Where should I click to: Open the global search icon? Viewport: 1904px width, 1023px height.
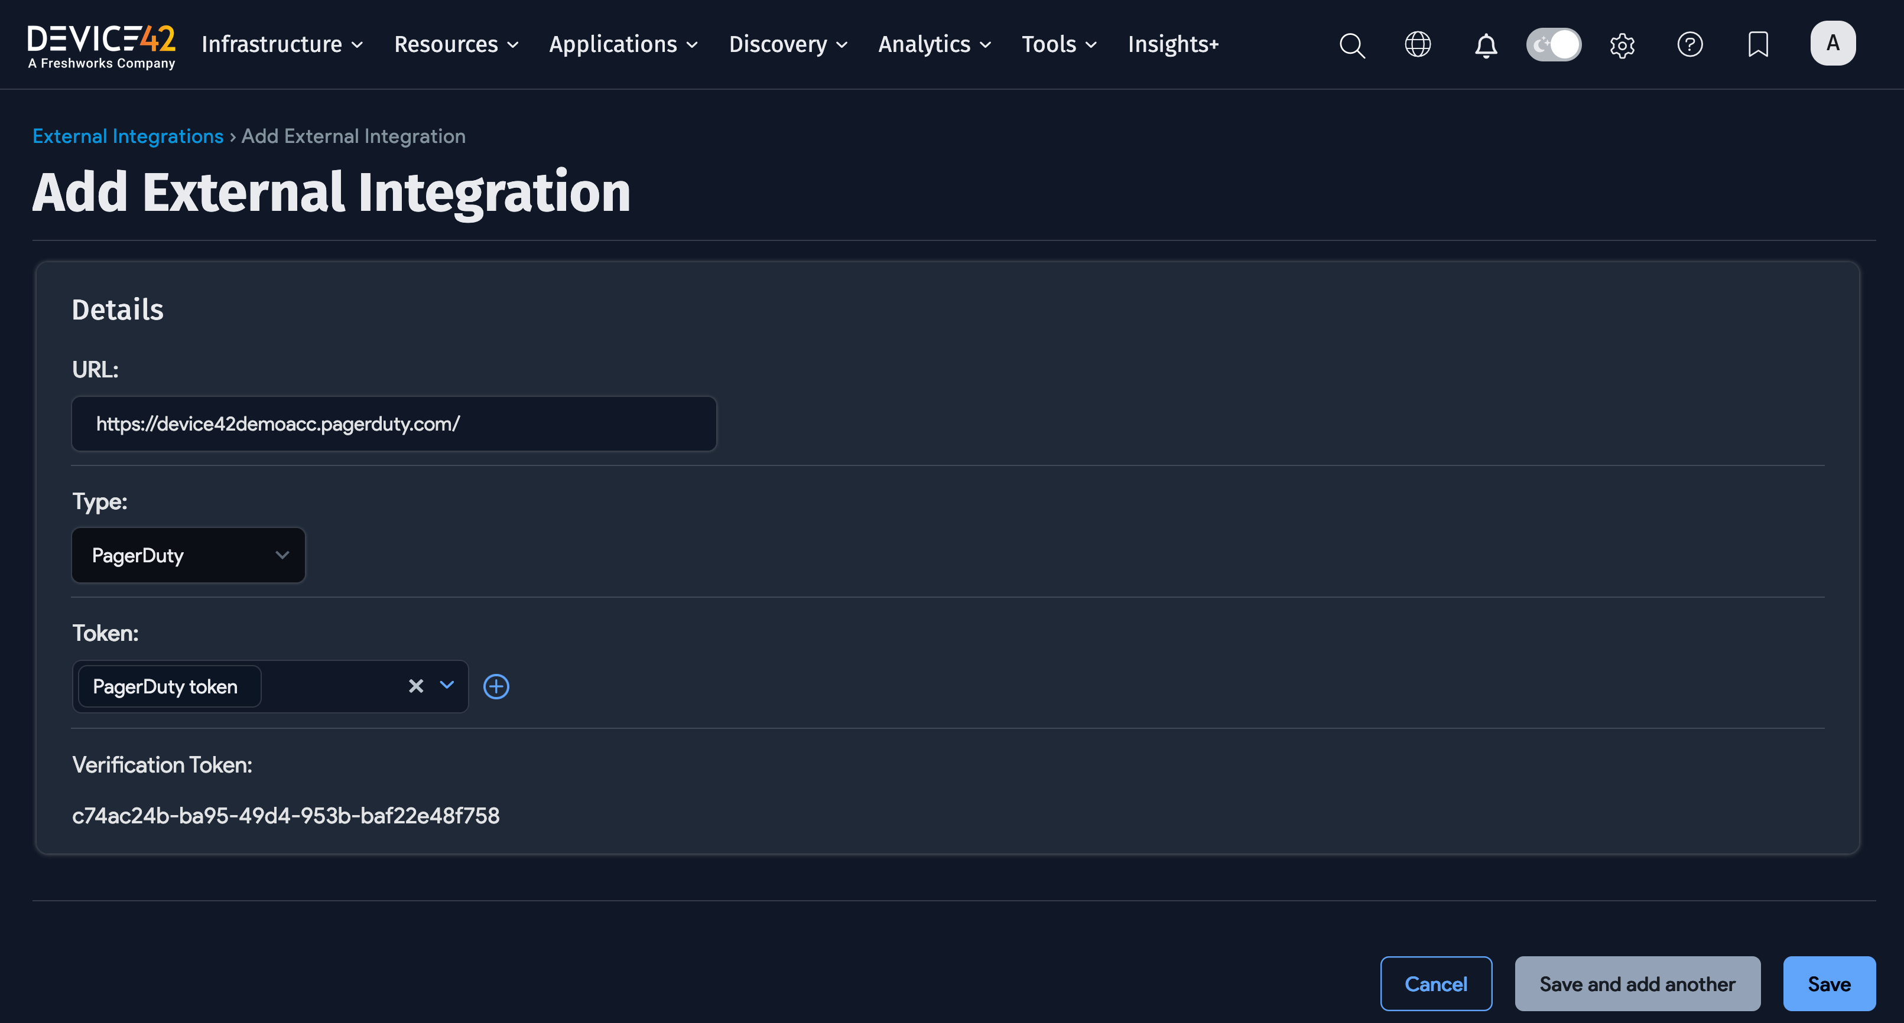coord(1352,45)
